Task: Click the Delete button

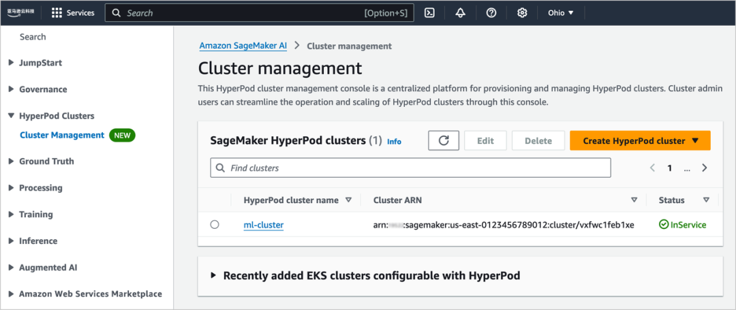Action: tap(538, 141)
